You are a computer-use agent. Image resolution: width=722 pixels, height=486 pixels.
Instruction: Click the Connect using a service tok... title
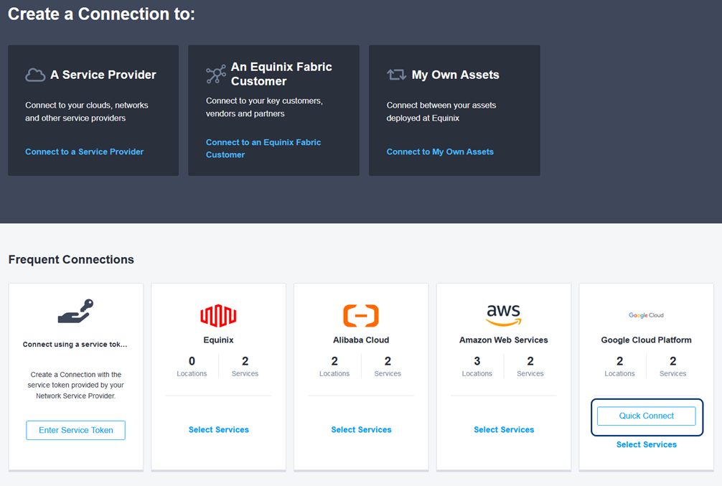pos(75,344)
